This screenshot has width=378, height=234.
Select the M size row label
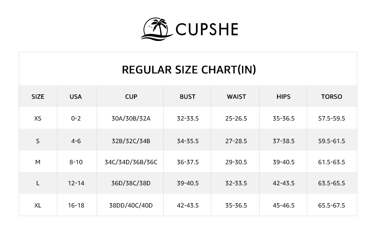(x=38, y=162)
